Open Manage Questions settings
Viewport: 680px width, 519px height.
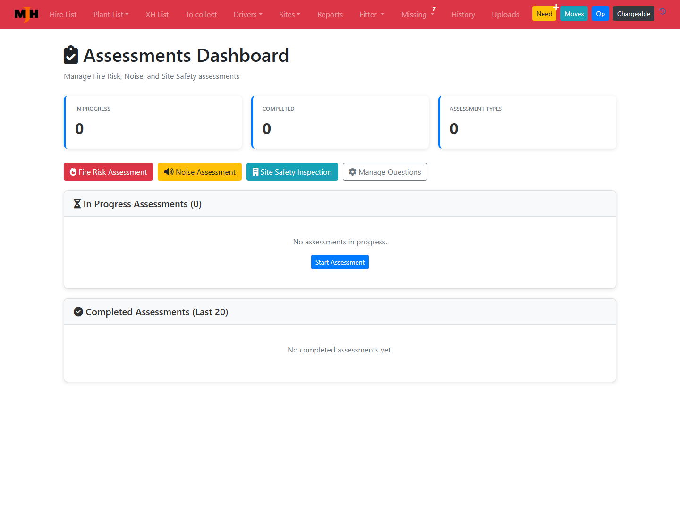pyautogui.click(x=385, y=172)
